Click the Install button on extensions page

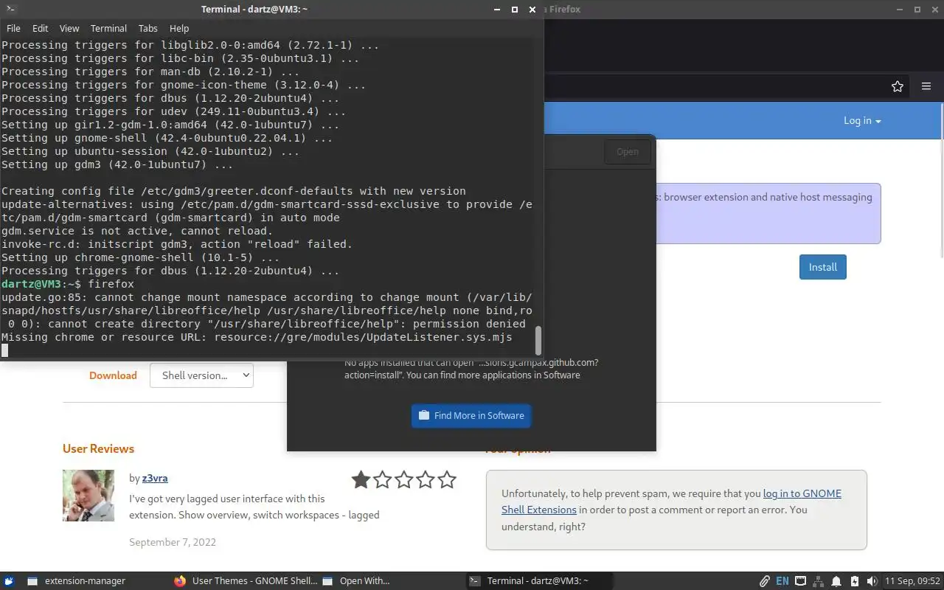tap(822, 267)
